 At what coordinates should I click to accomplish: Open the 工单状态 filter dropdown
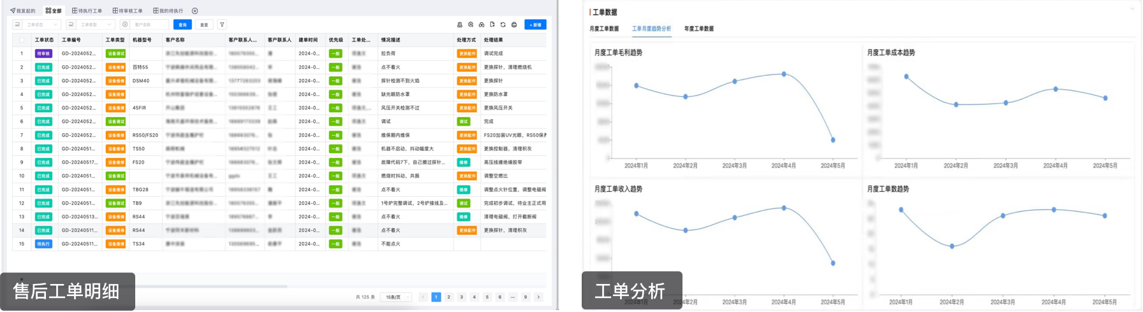pyautogui.click(x=43, y=25)
